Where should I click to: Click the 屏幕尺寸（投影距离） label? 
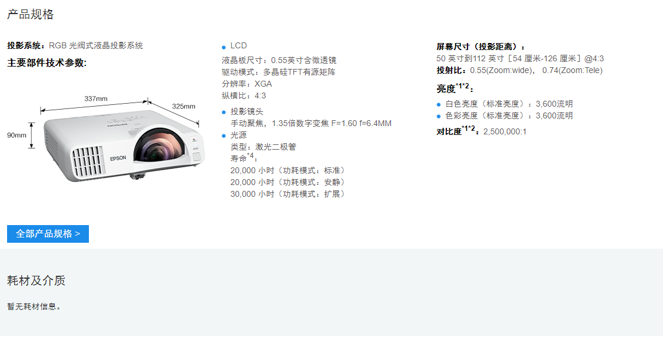click(480, 47)
